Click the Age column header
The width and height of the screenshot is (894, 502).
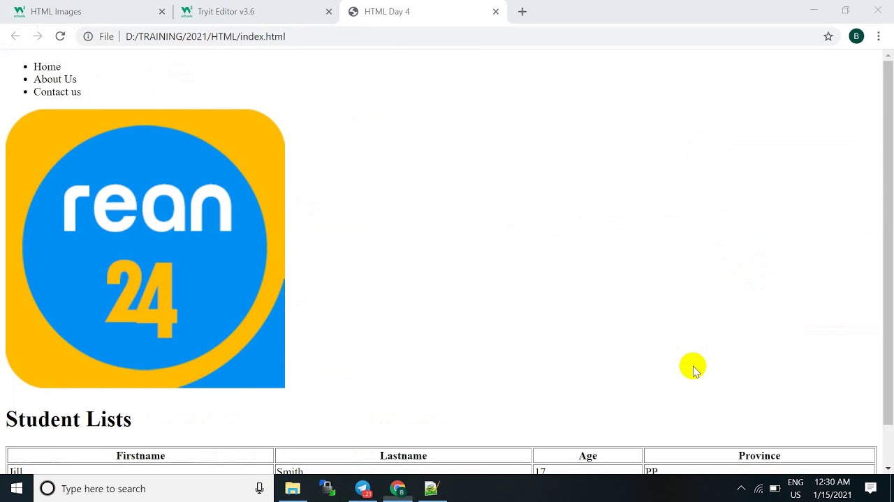tap(587, 456)
